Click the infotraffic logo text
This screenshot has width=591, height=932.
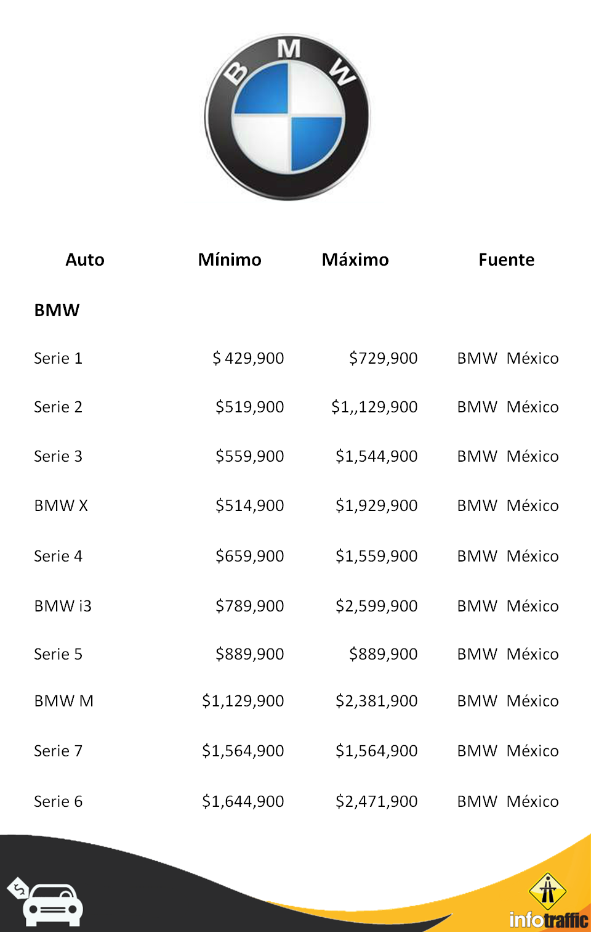coord(549,920)
